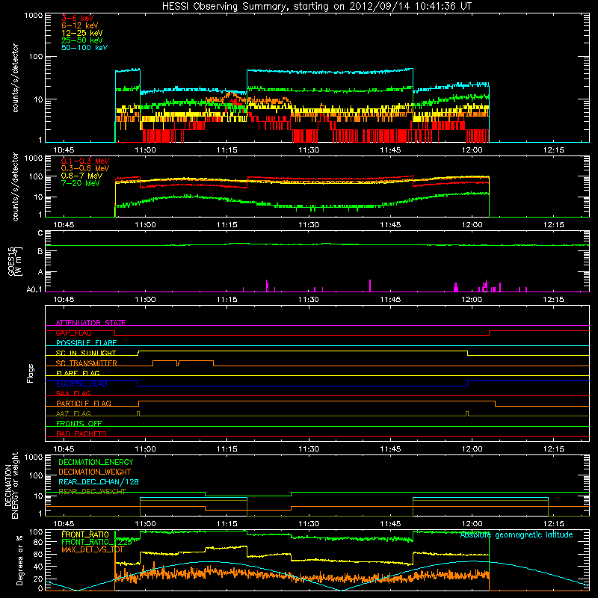Click the 0.3-0.8 MeV legend entry
The image size is (598, 598).
tap(85, 169)
